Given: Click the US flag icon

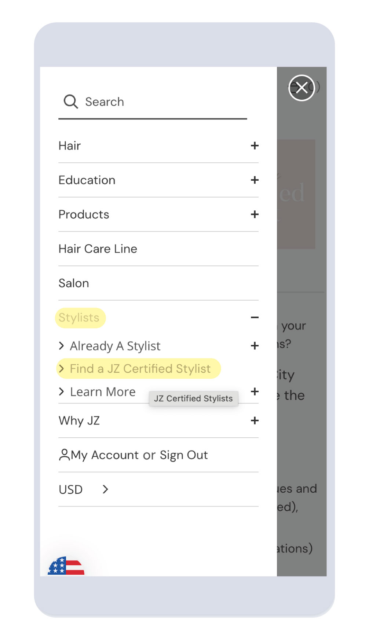Looking at the screenshot, I should (66, 567).
